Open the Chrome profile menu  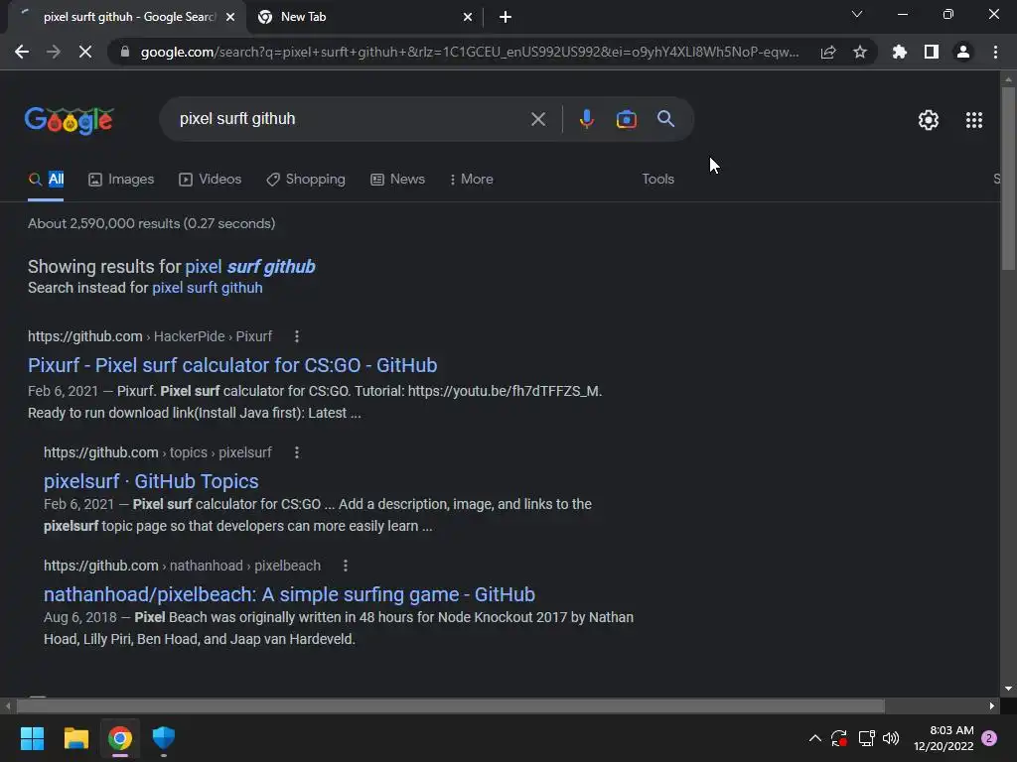tap(963, 52)
